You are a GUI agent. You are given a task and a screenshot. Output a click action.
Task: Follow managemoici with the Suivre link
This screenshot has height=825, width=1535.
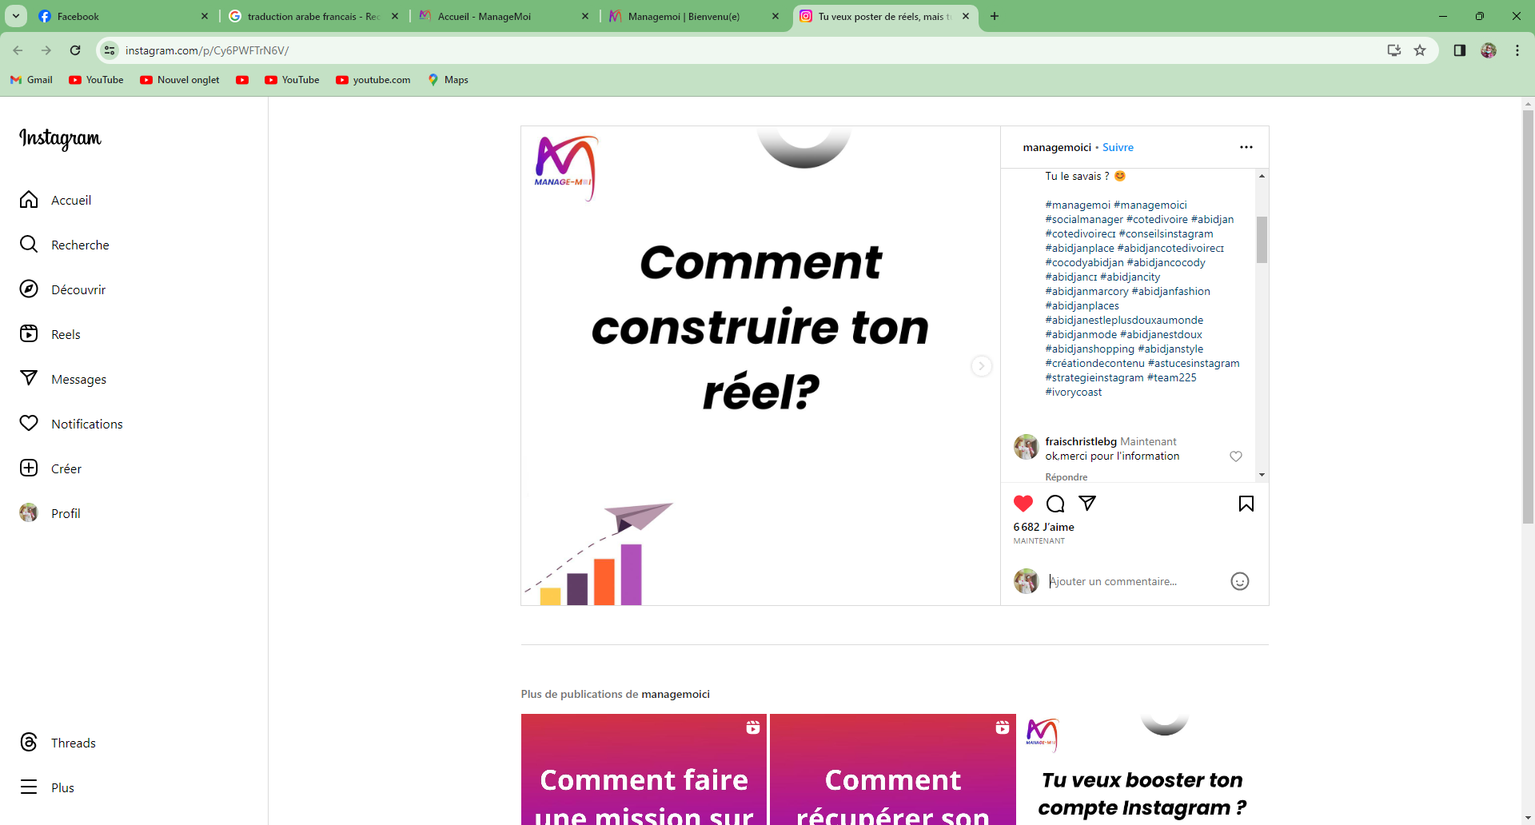pos(1118,147)
